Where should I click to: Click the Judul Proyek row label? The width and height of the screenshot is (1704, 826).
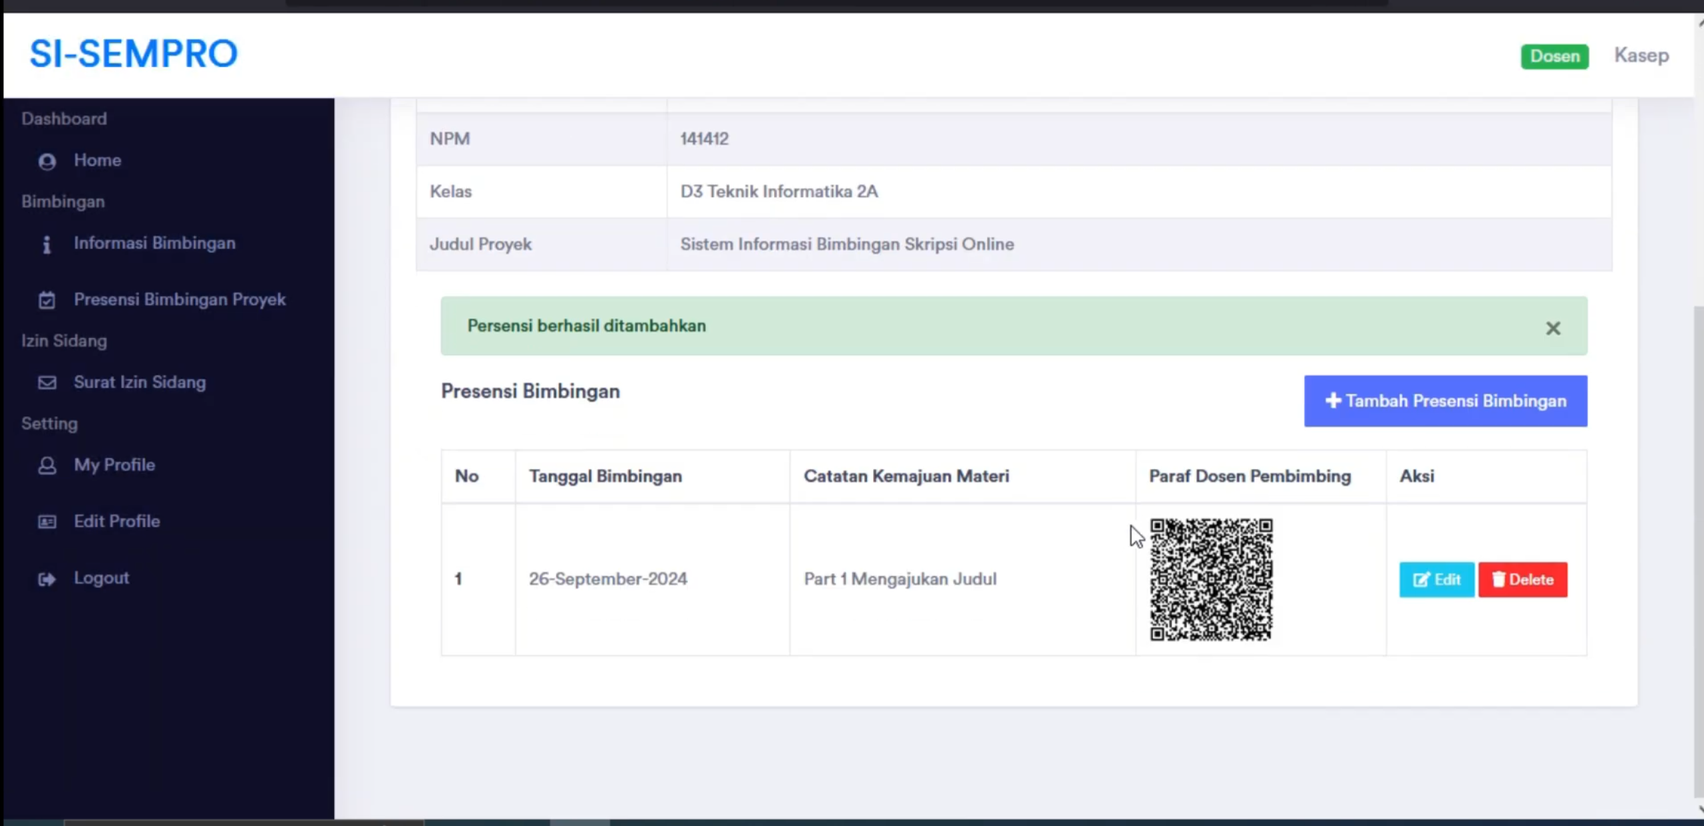[x=481, y=245]
